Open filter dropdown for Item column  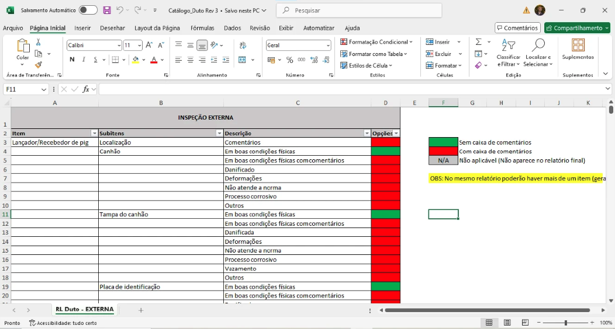(94, 134)
